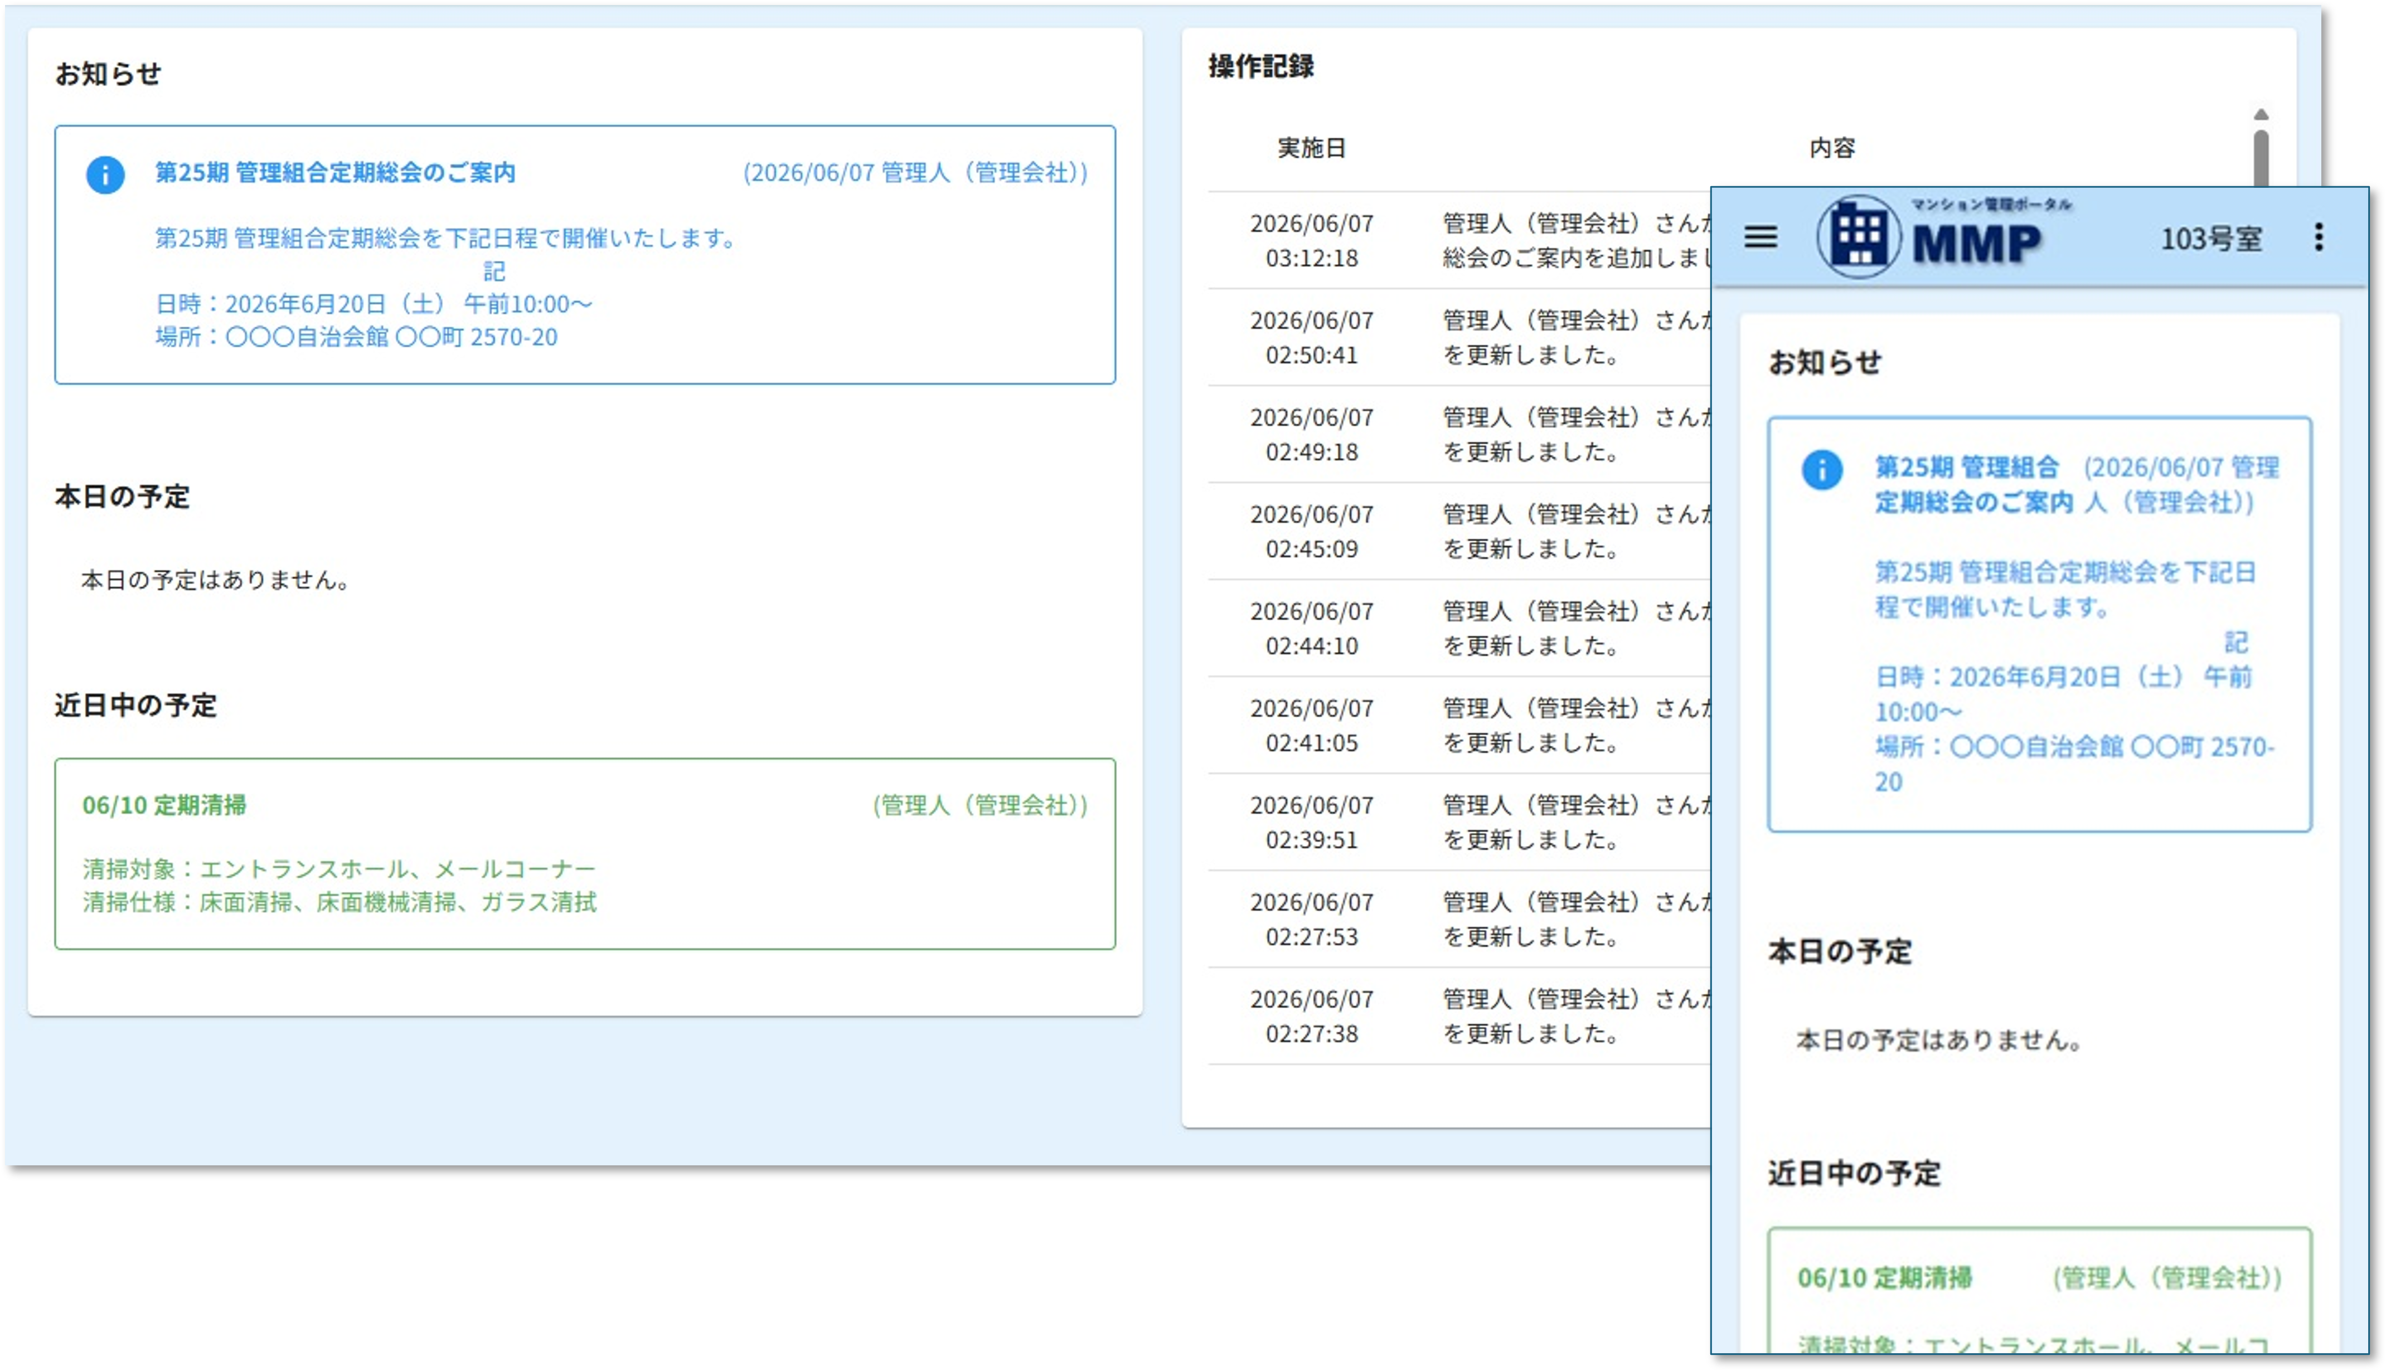Click the 操作記録 scrollbar thumb
This screenshot has width=2386, height=1371.
click(x=2260, y=157)
